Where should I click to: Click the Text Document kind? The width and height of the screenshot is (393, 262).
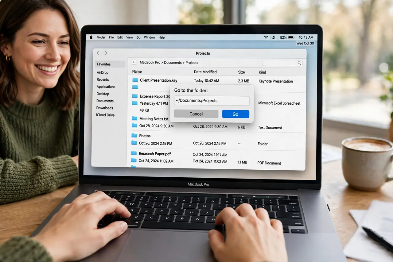(270, 128)
